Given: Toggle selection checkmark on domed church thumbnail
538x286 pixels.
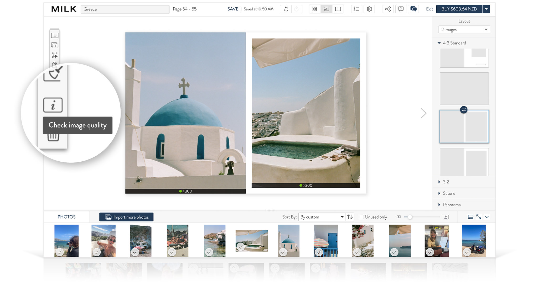Looking at the screenshot, I should 283,252.
